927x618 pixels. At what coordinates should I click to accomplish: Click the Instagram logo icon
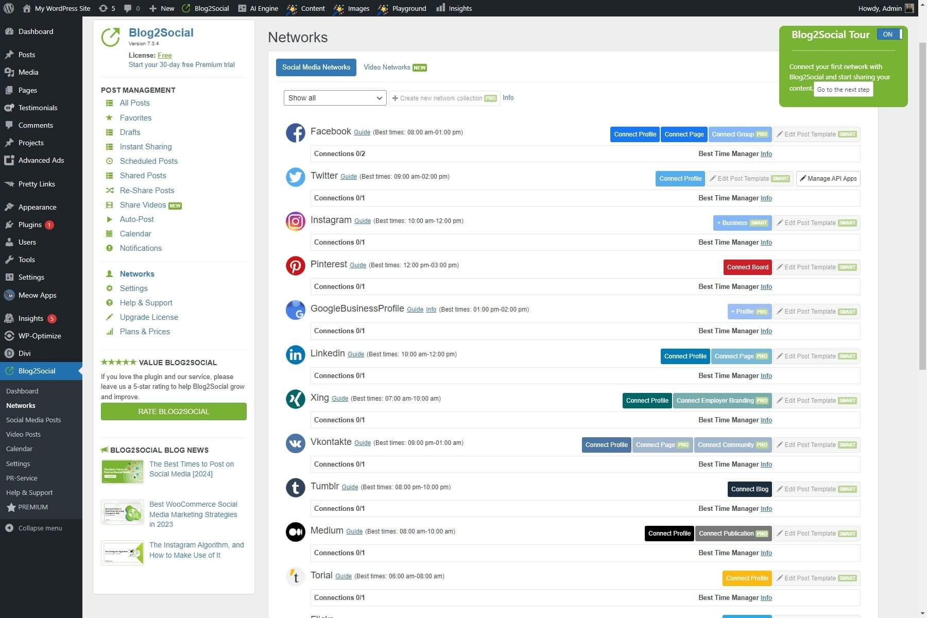tap(295, 221)
